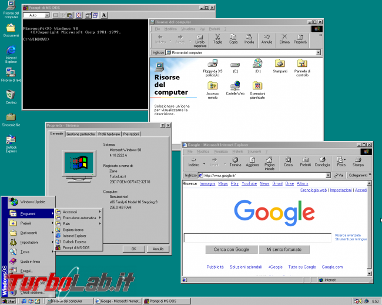382x305 pixels.
Task: Select the (C:) drive icon
Action: click(x=235, y=67)
